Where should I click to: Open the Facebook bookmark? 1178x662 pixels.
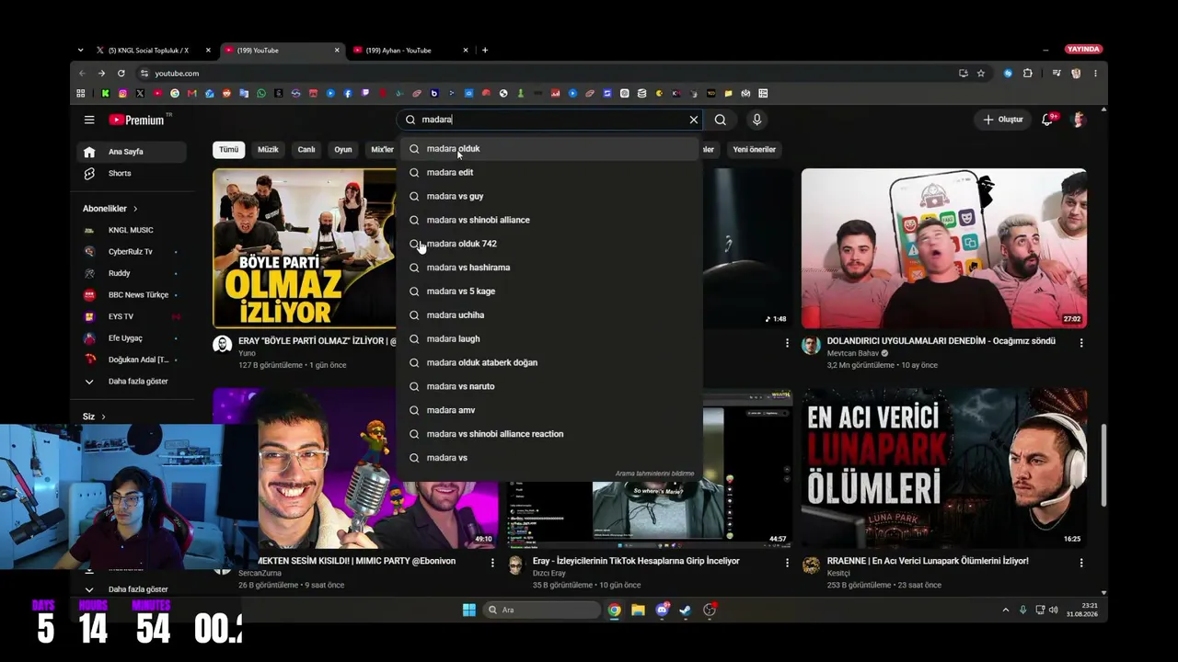pos(348,93)
